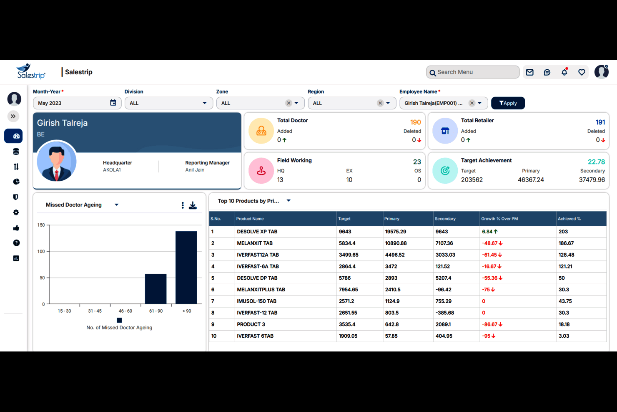Expand the sidebar with double-chevron button
This screenshot has width=617, height=412.
(13, 116)
